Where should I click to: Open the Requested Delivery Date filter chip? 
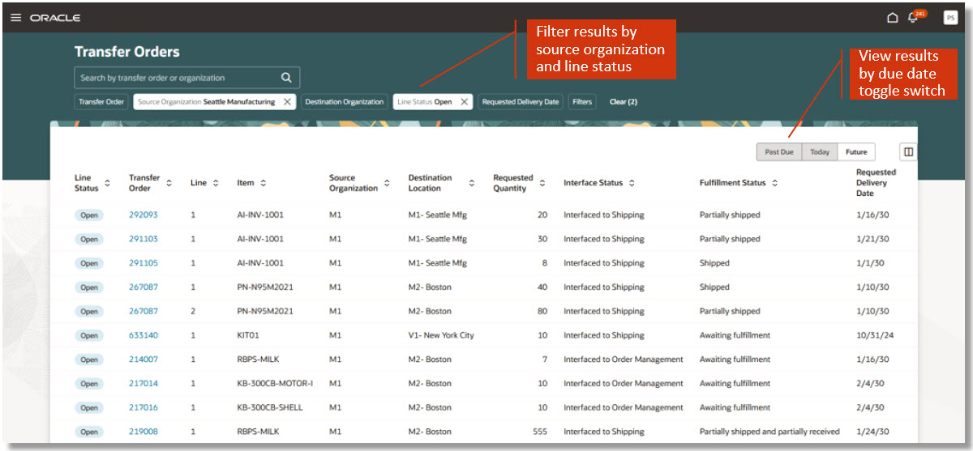tap(521, 102)
